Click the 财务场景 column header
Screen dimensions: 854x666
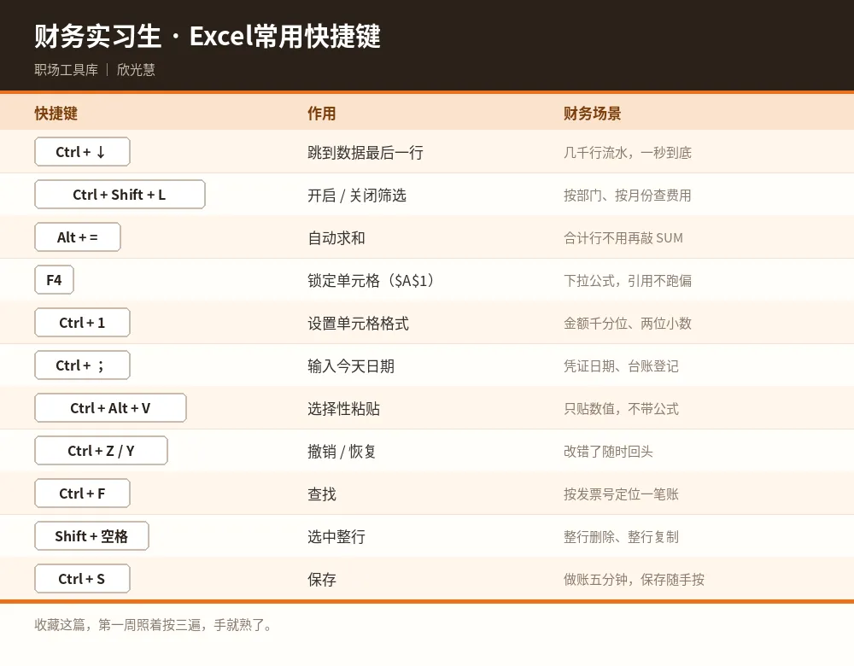click(593, 114)
